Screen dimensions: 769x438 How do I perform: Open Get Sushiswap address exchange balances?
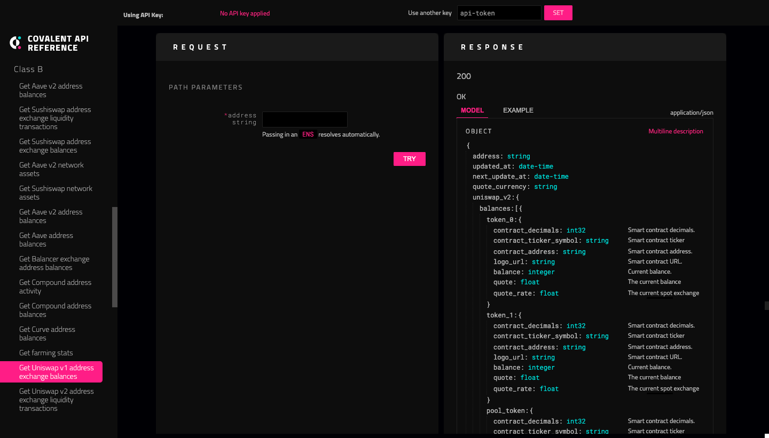55,146
